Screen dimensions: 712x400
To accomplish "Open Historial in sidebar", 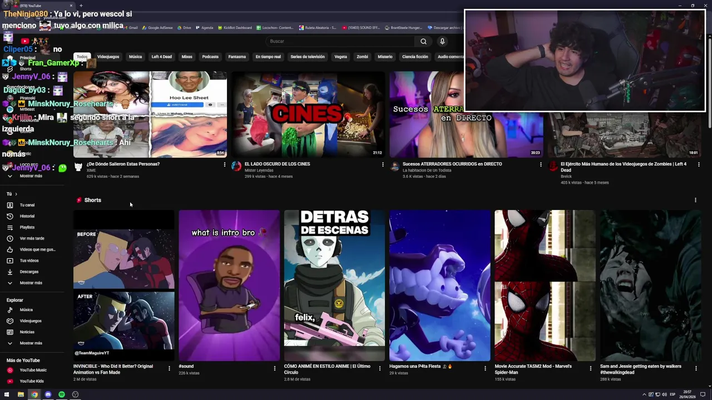I will pos(27,216).
